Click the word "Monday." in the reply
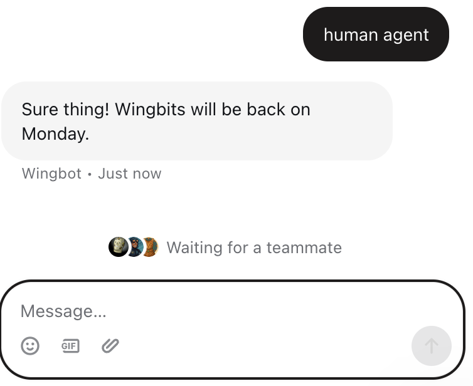Screen dimensions: 473x386 (55, 134)
